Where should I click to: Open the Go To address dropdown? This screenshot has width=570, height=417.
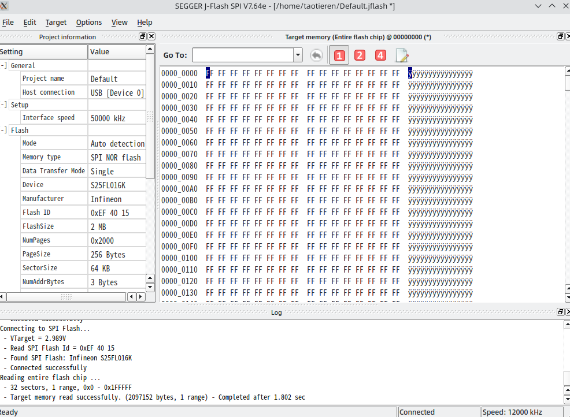click(x=298, y=55)
